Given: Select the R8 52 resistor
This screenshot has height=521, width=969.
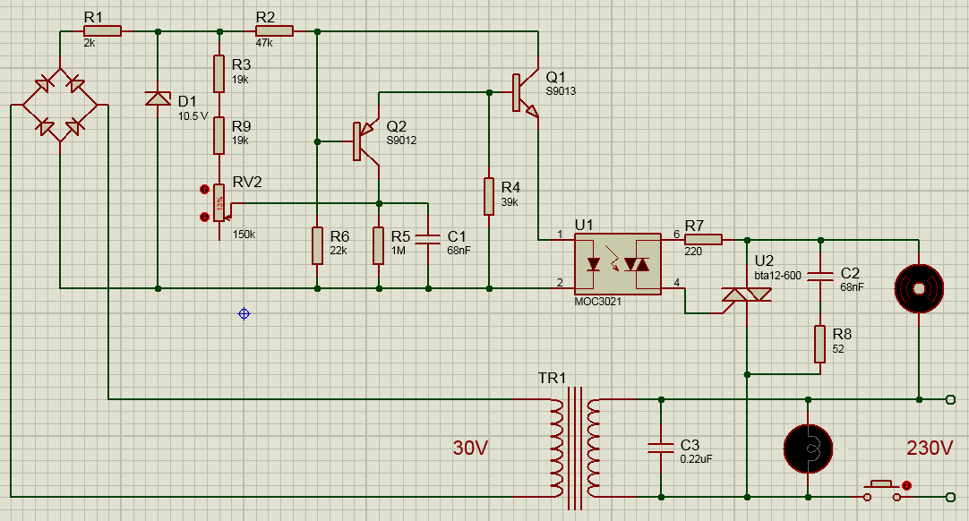Looking at the screenshot, I should tap(819, 344).
